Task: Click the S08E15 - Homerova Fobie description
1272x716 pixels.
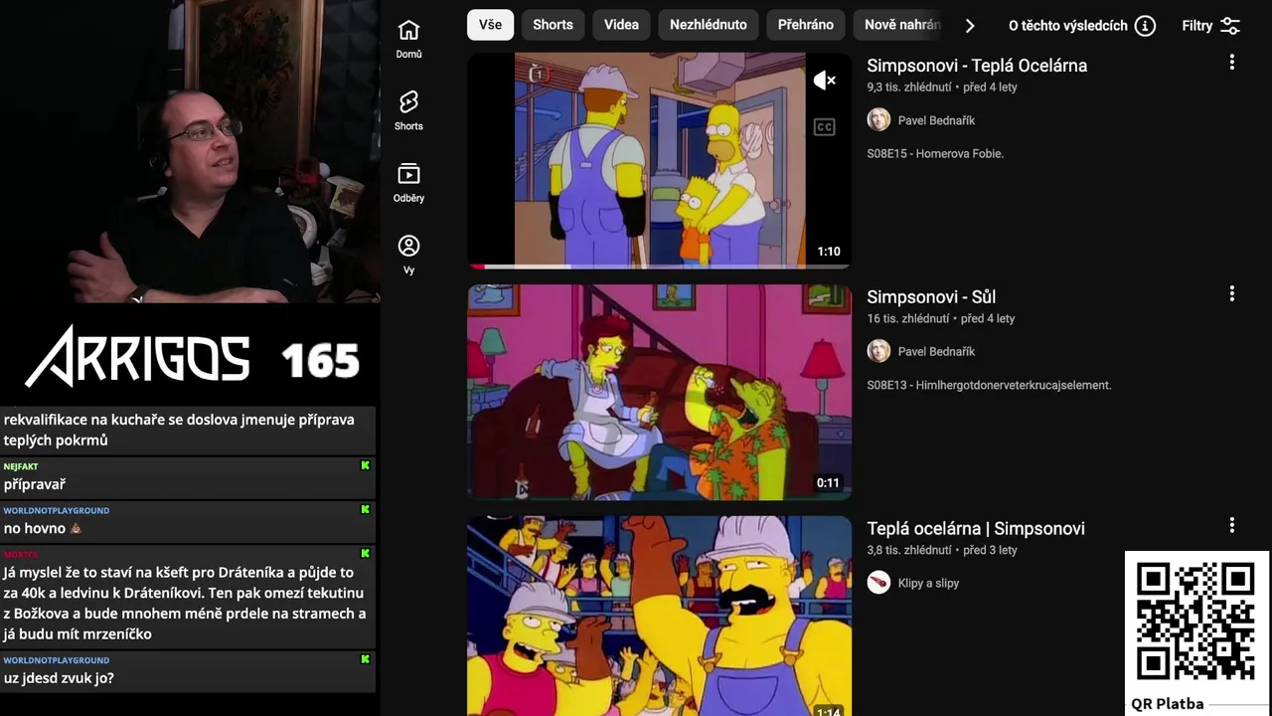Action: click(x=935, y=154)
